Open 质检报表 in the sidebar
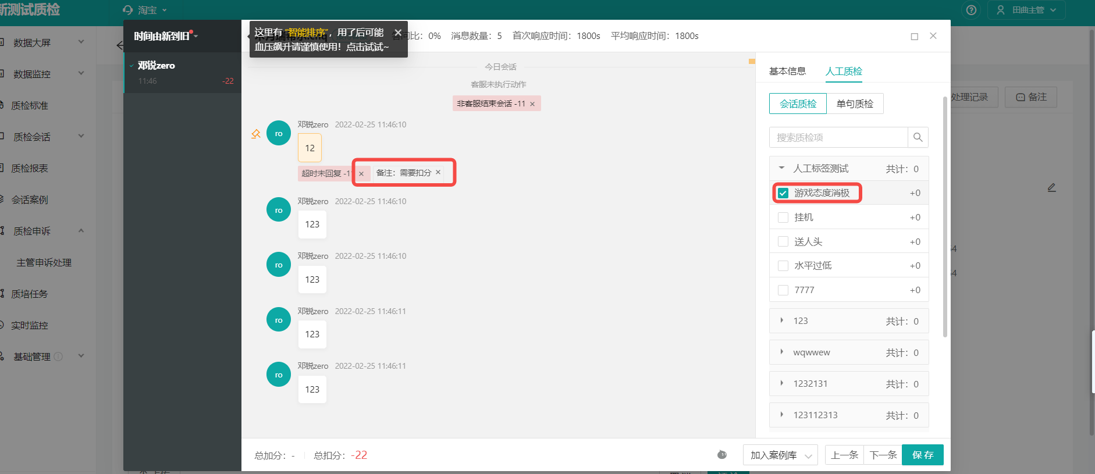This screenshot has width=1095, height=474. coord(30,168)
